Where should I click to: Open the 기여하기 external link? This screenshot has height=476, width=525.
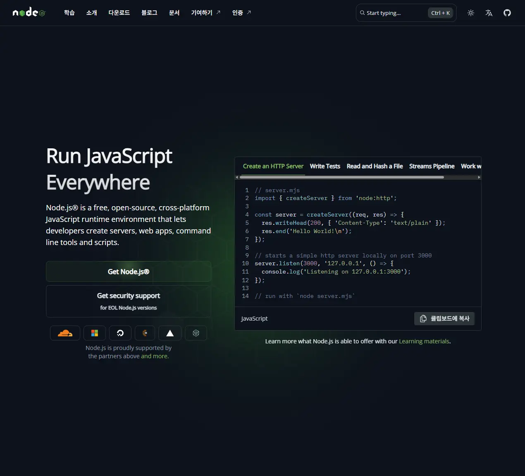206,13
